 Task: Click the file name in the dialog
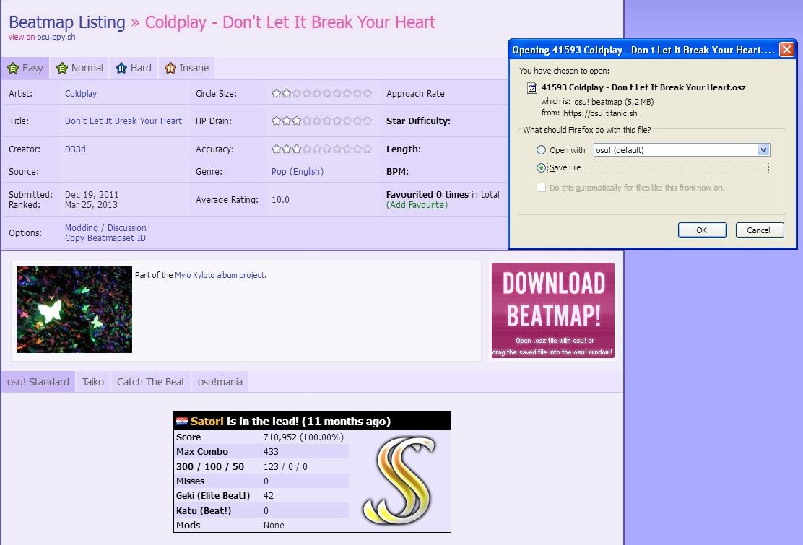[643, 87]
